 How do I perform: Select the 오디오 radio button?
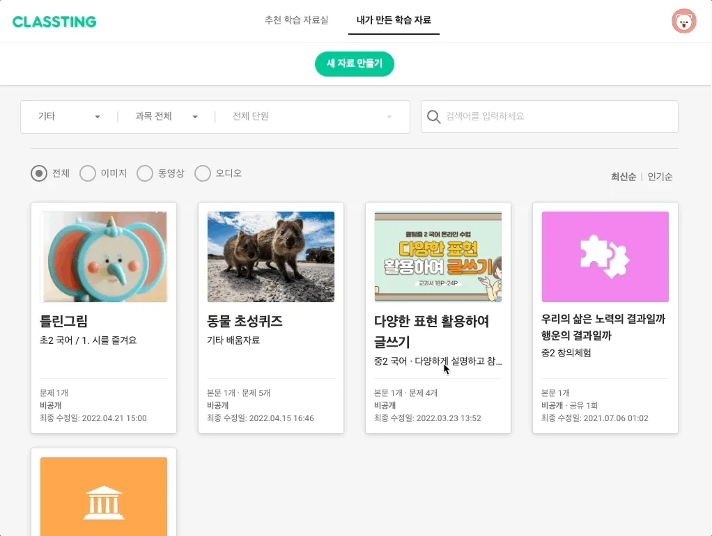203,173
